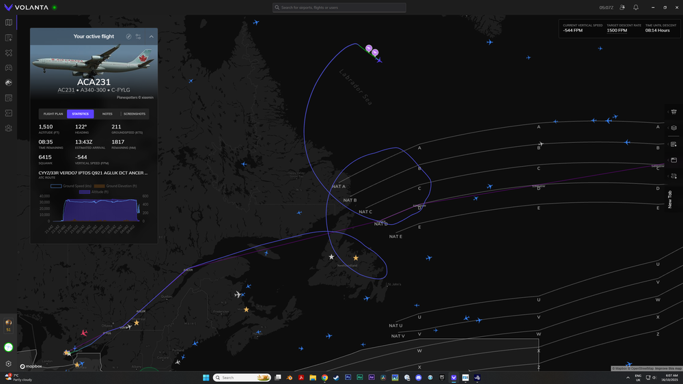Viewport: 683px width, 384px height.
Task: Click the notifications bell icon
Action: (x=636, y=8)
